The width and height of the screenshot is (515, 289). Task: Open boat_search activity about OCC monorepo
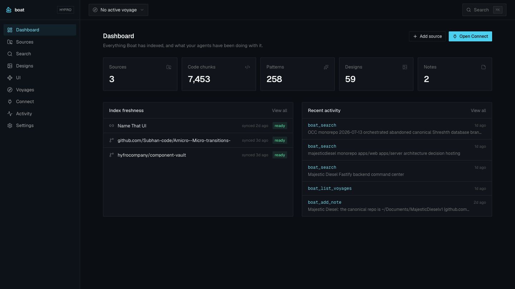tap(397, 129)
